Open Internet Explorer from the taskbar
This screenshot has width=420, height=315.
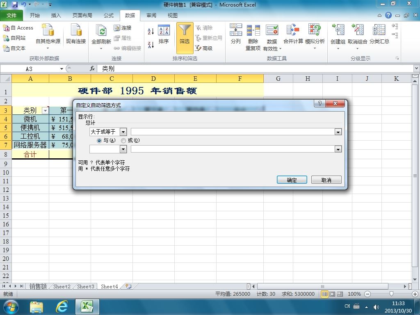click(x=62, y=307)
